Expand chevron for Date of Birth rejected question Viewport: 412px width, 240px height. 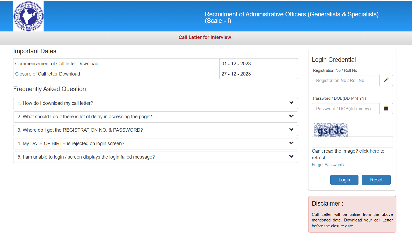pyautogui.click(x=291, y=143)
